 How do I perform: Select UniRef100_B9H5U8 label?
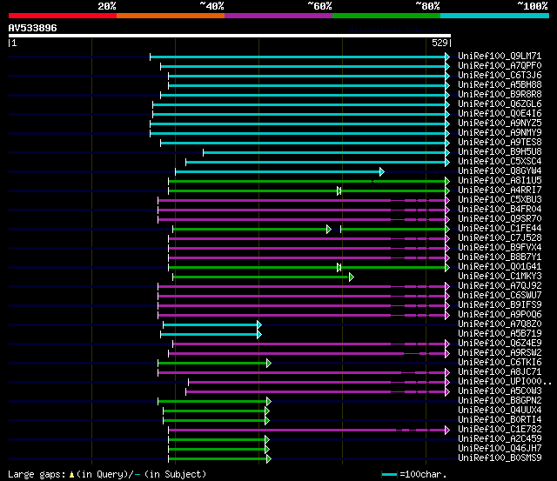tap(500, 152)
